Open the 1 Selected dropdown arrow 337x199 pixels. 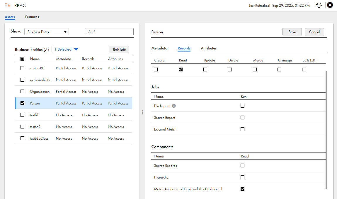[76, 49]
